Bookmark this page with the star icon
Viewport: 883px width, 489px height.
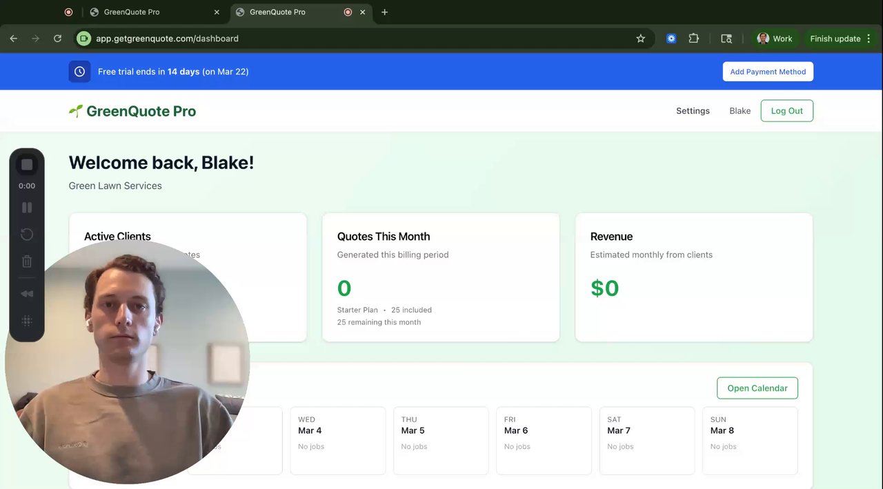(640, 39)
